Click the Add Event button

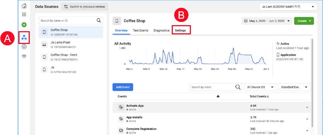123,87
